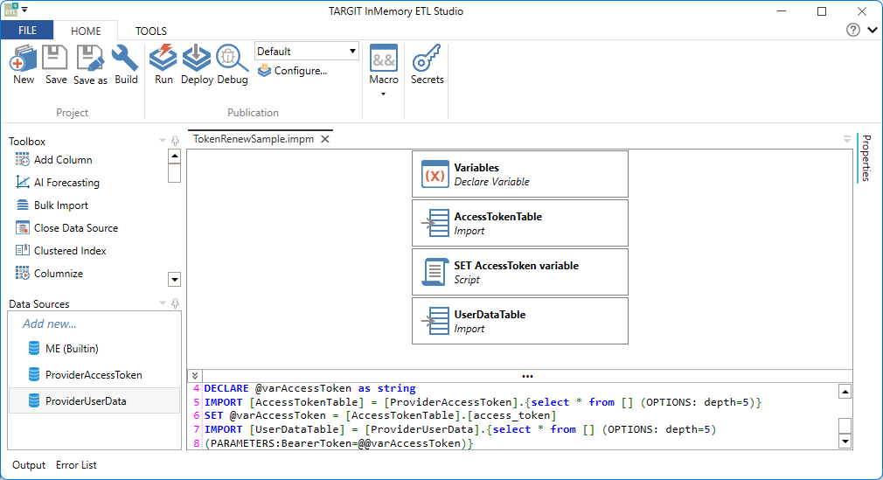Click script line 6 SET statement
883x480 pixels.
[x=380, y=416]
